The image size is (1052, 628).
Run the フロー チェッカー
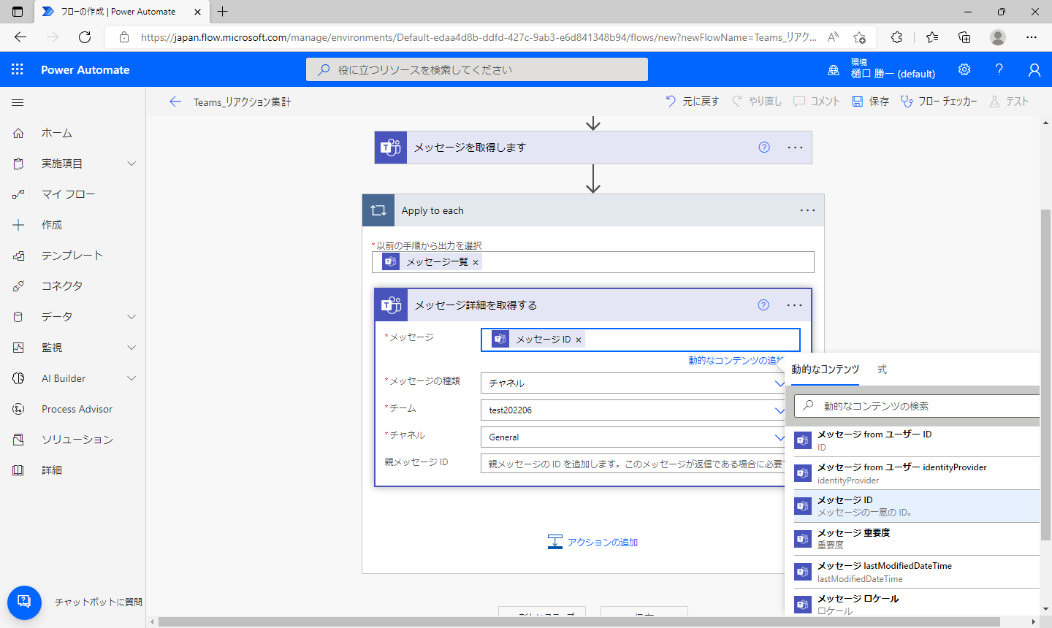pyautogui.click(x=939, y=102)
